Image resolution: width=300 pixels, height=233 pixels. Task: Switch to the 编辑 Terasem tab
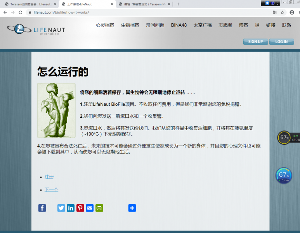click(x=144, y=4)
